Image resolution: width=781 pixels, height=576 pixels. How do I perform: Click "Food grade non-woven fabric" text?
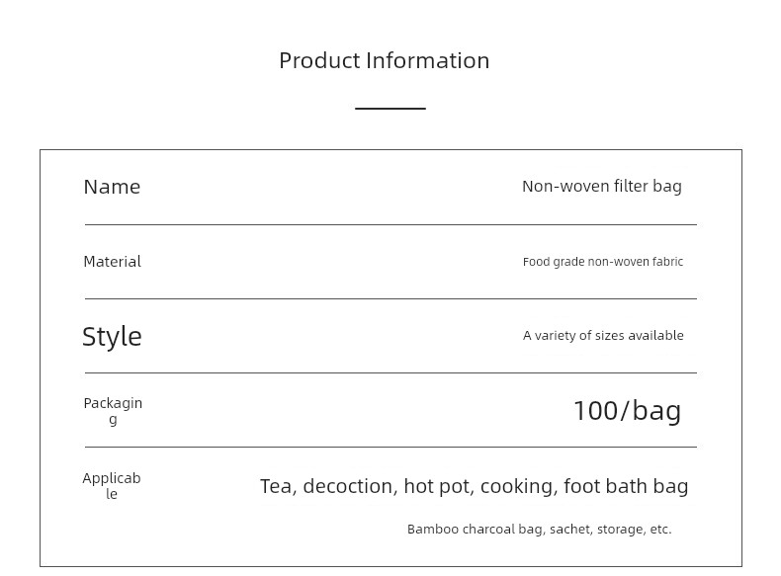click(602, 262)
